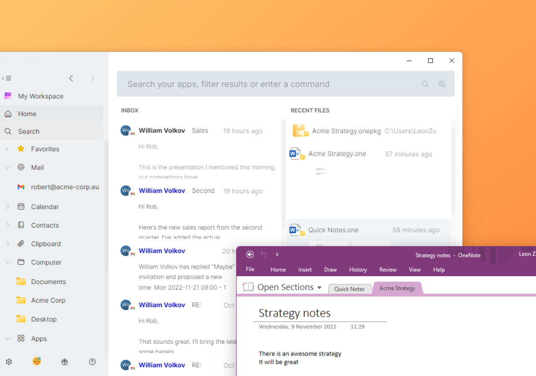Click the Acme Strategy.one preview thumbnail

[321, 171]
